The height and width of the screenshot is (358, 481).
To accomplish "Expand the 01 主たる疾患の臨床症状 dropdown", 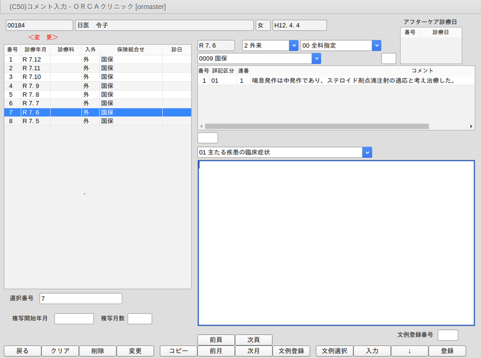I will tap(367, 152).
